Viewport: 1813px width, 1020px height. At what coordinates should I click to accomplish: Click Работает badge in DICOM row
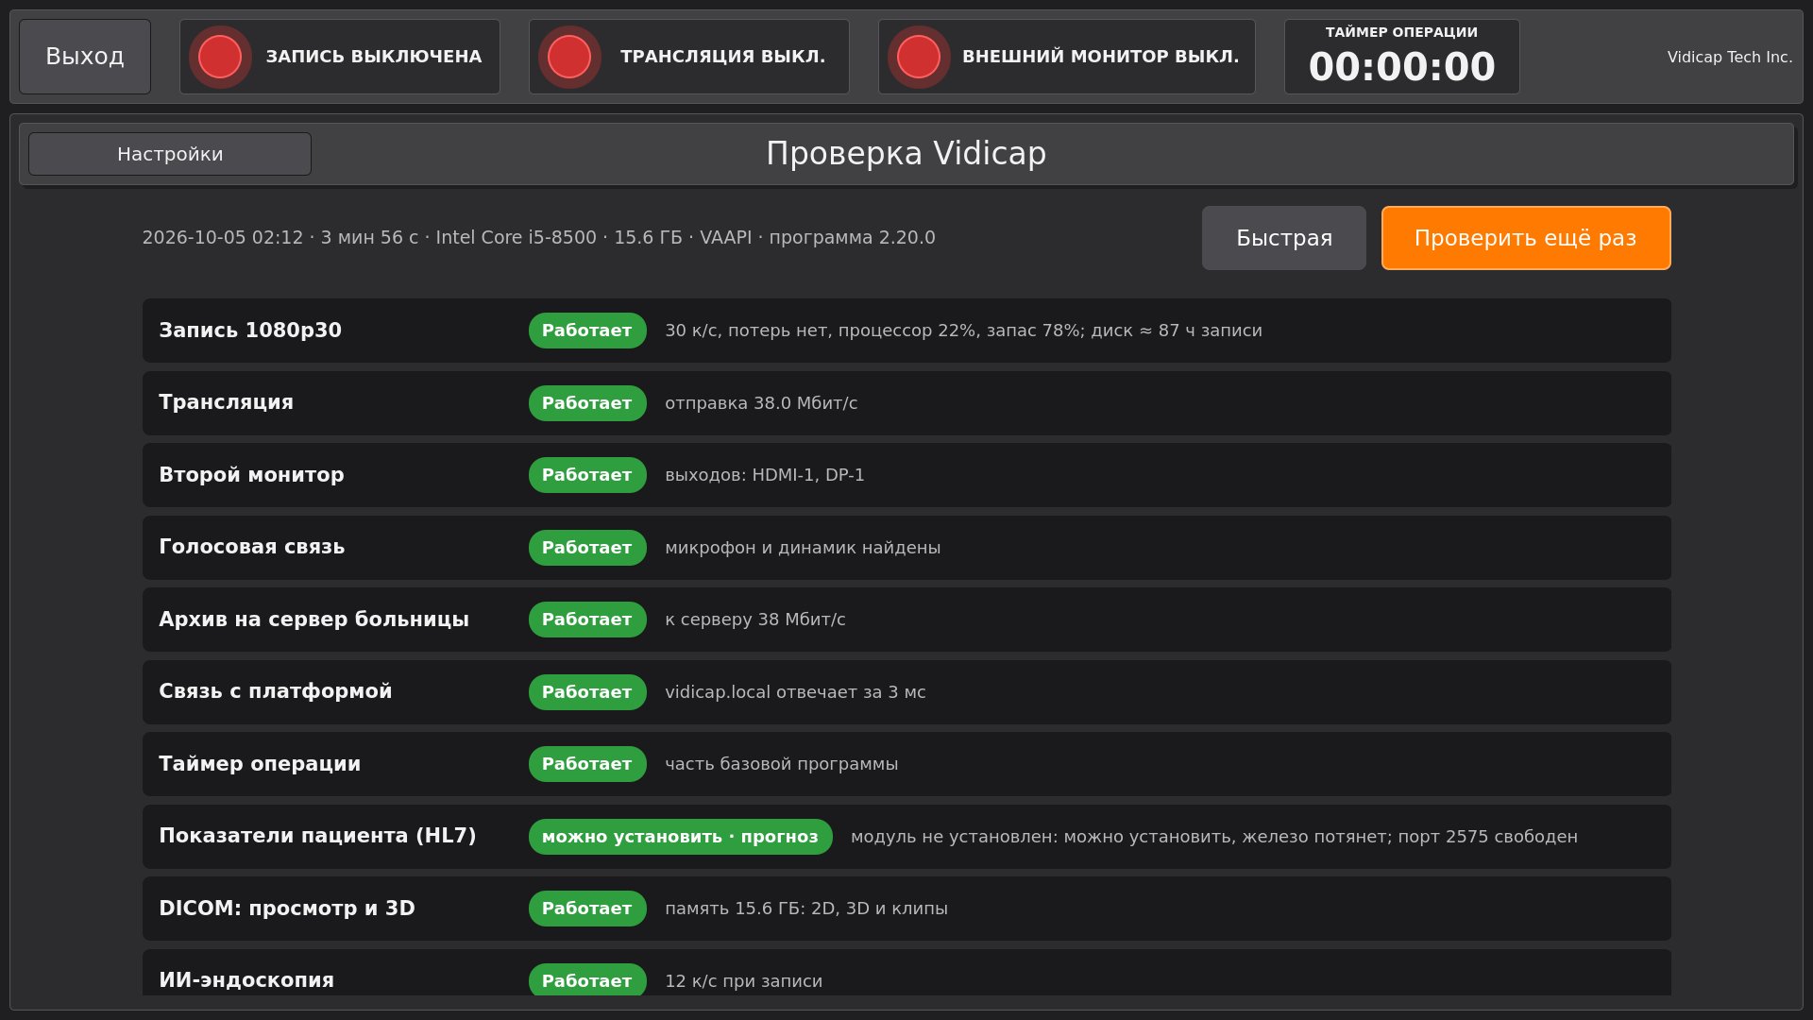point(587,909)
